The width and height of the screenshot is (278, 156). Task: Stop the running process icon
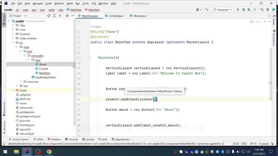[x=255, y=10]
